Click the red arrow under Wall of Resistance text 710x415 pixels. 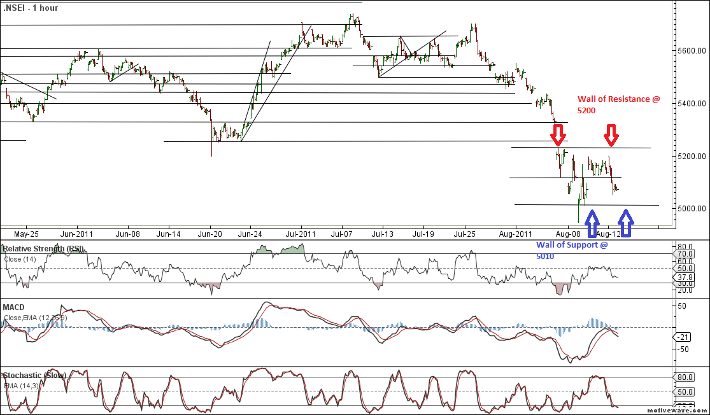[x=611, y=134]
